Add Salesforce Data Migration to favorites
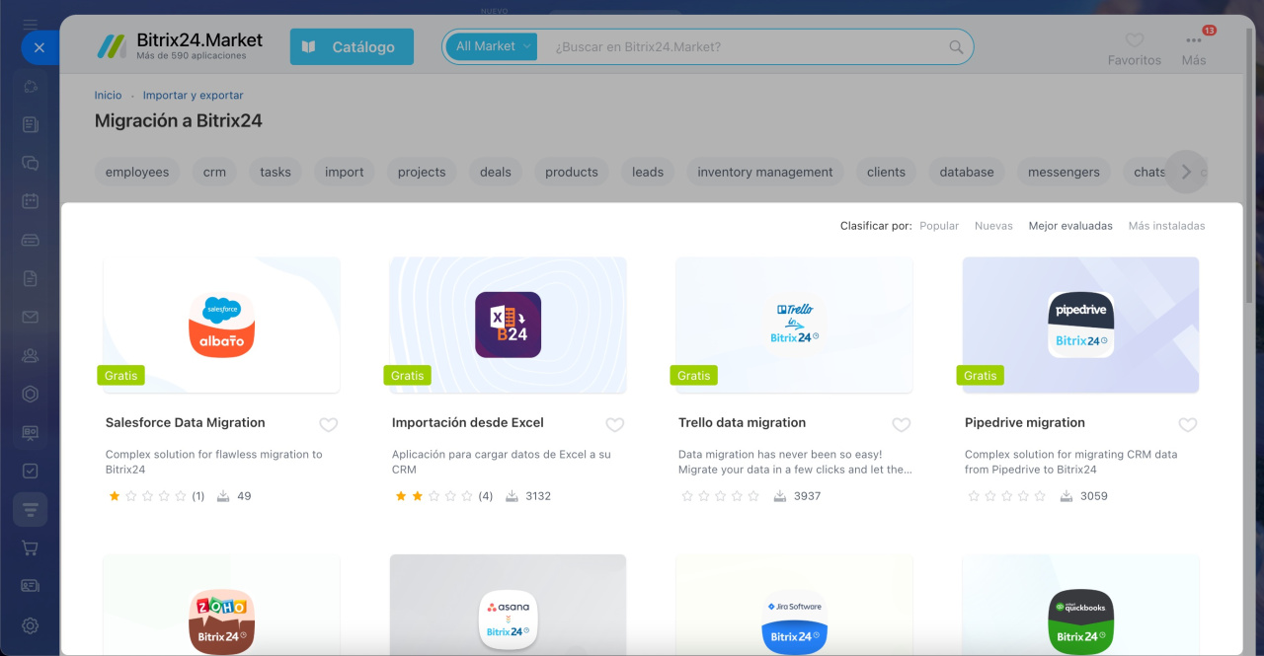This screenshot has height=656, width=1264. click(329, 424)
